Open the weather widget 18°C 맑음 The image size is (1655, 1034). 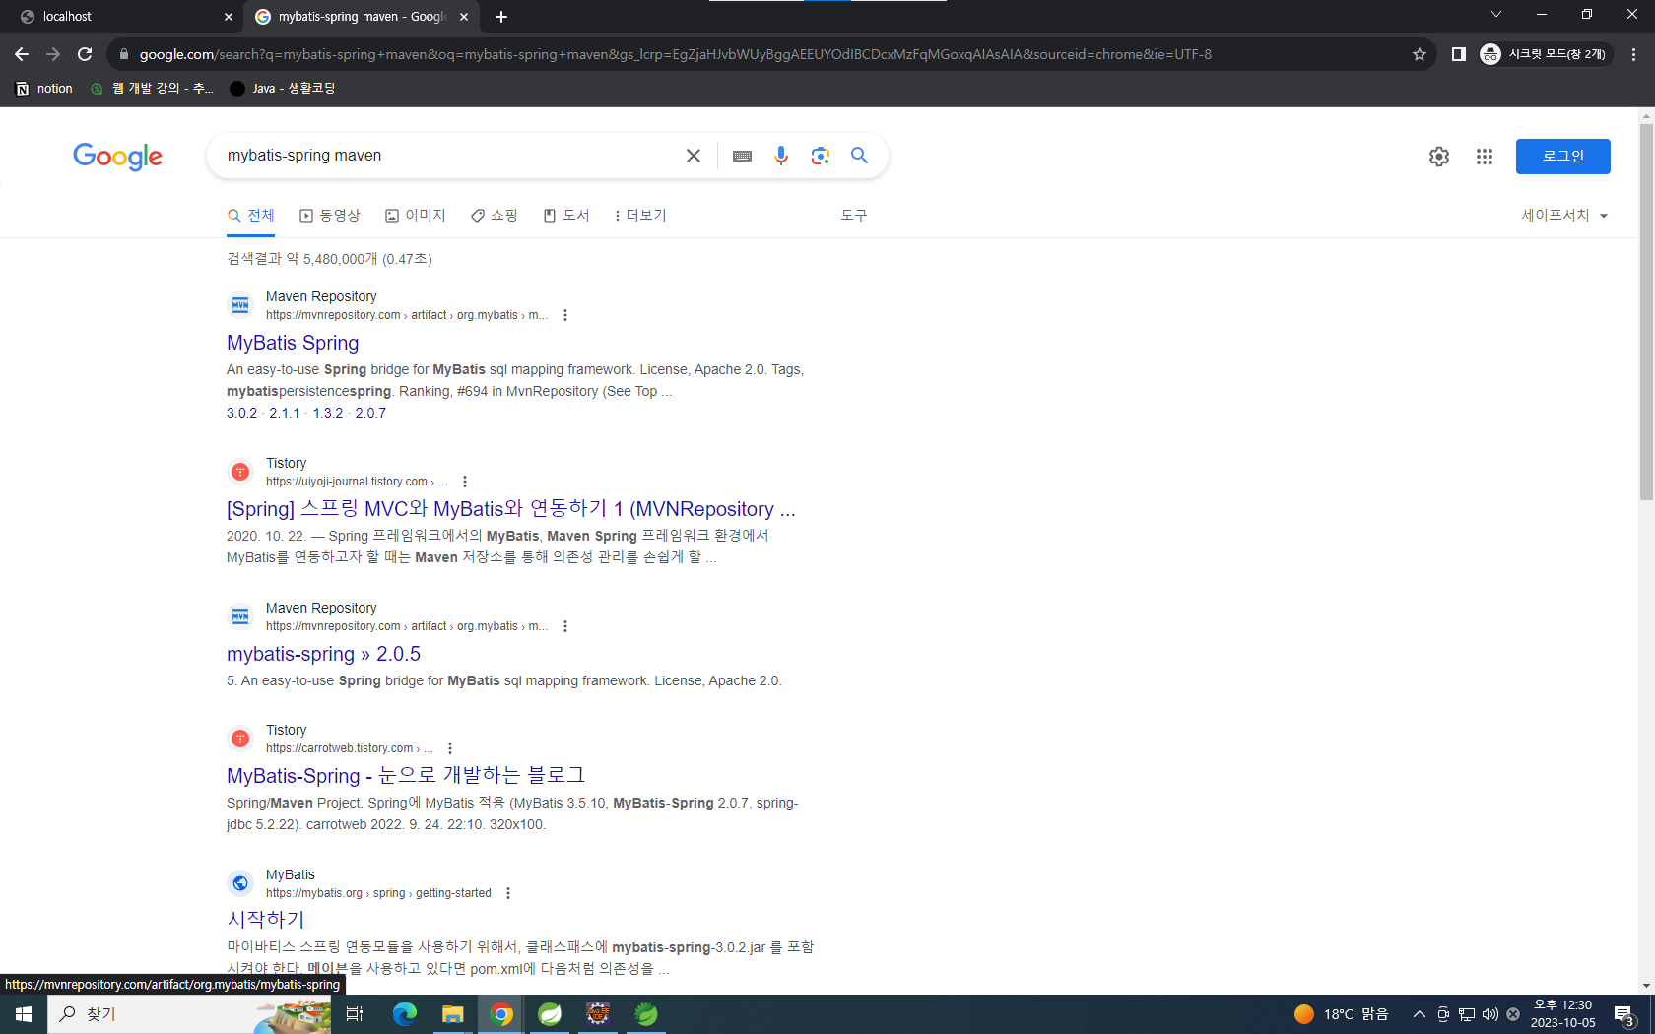(x=1341, y=1014)
